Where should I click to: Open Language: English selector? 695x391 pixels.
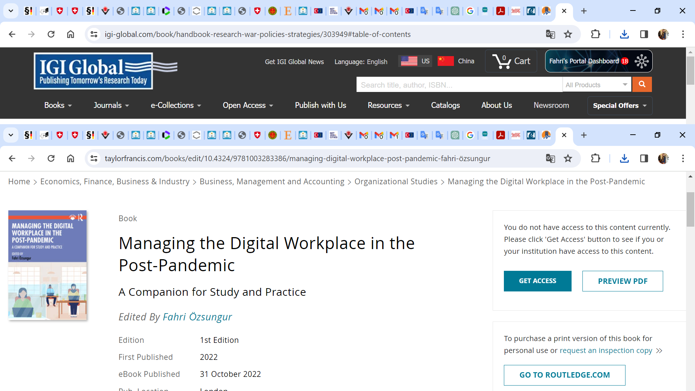point(361,62)
